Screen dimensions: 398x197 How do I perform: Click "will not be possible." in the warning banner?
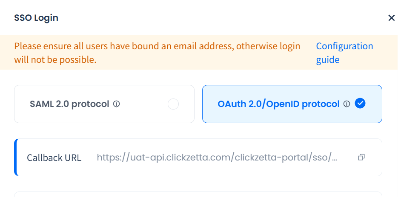pos(55,60)
